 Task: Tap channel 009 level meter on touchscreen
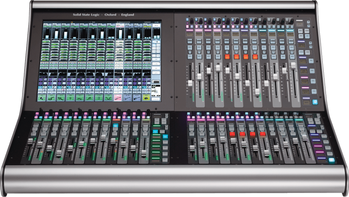click(120, 34)
